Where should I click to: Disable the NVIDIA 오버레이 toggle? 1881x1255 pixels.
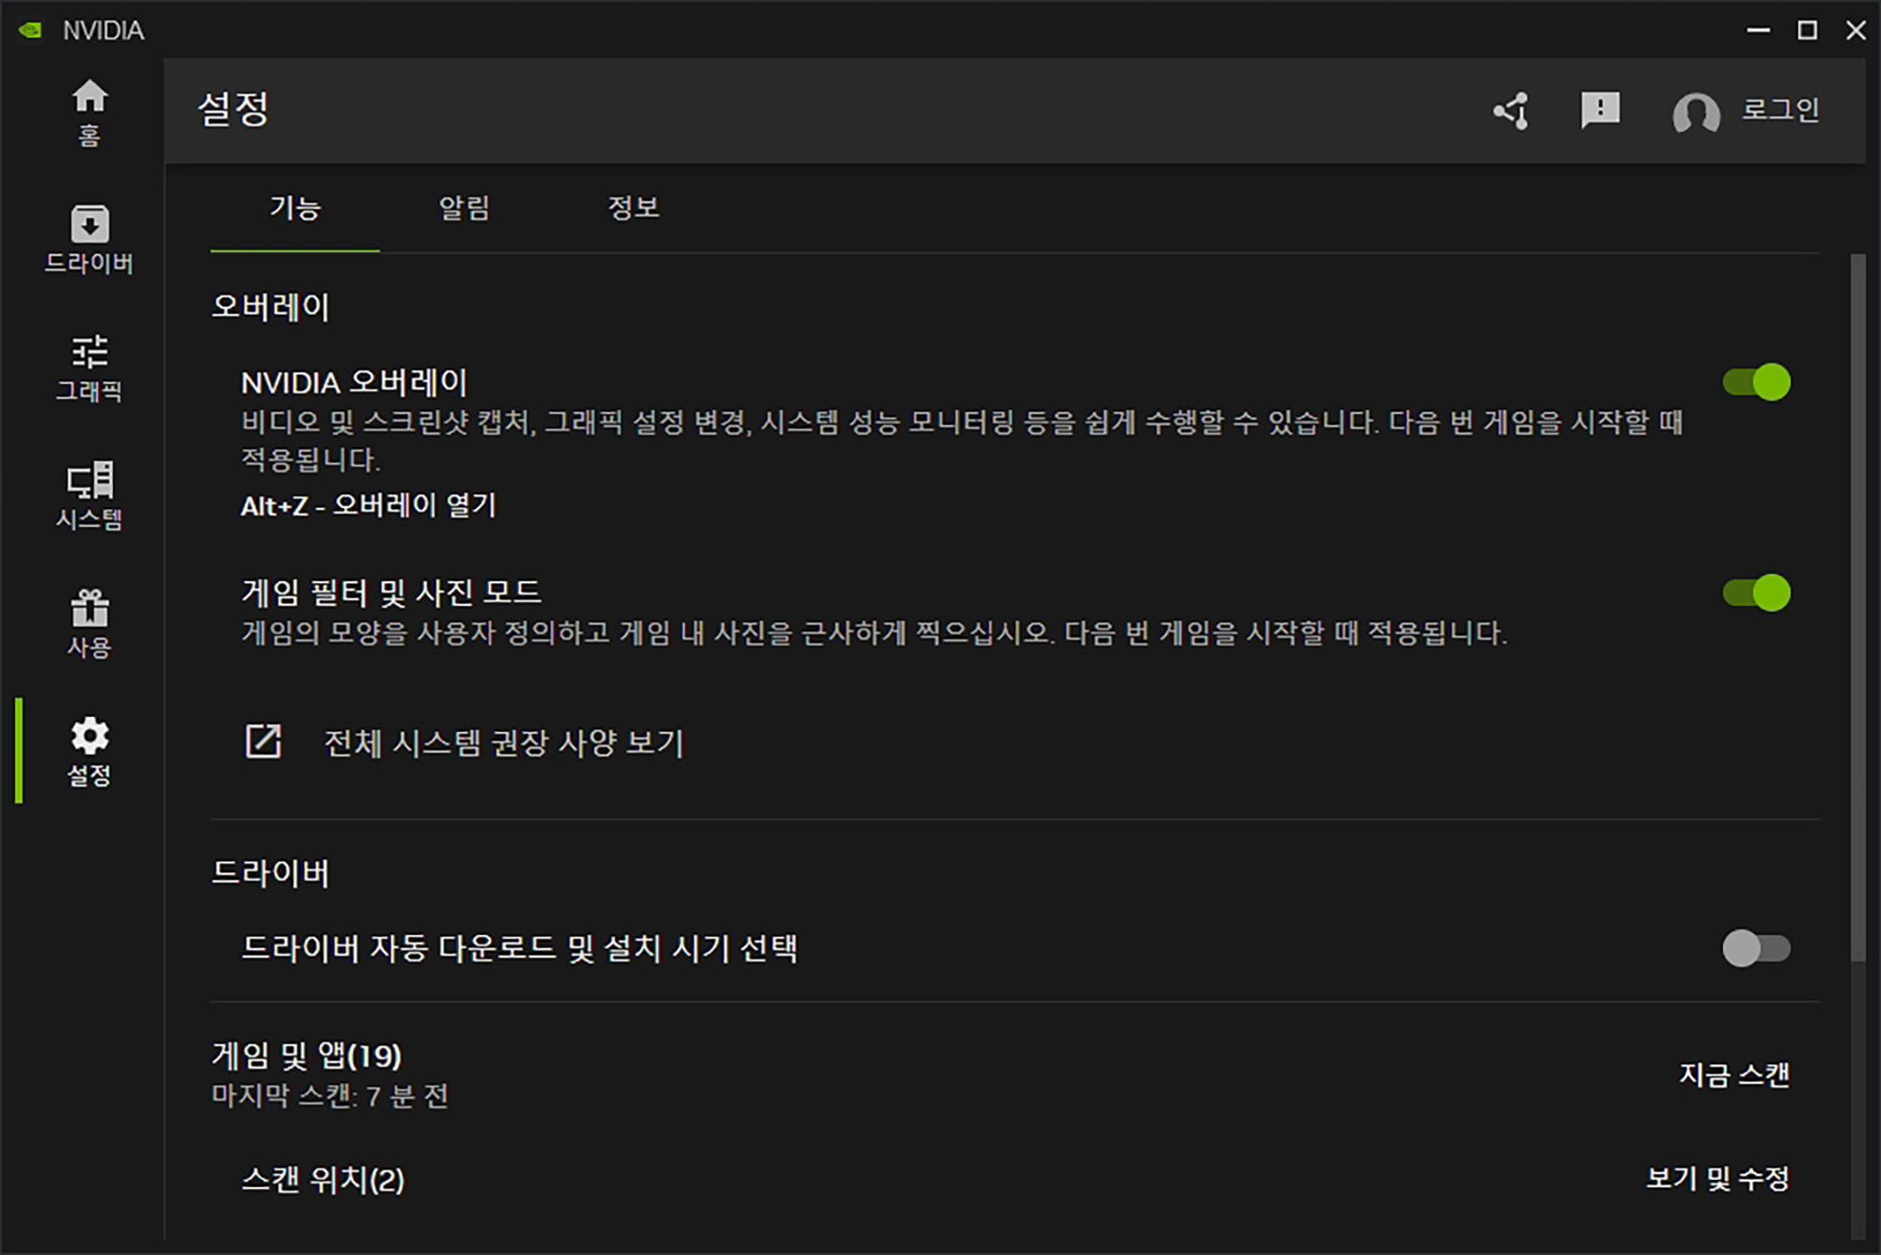point(1756,382)
